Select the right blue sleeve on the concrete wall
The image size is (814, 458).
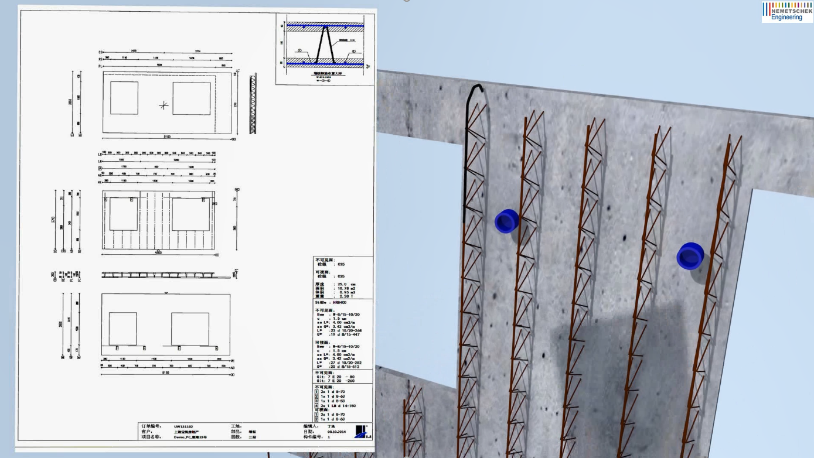pyautogui.click(x=690, y=255)
